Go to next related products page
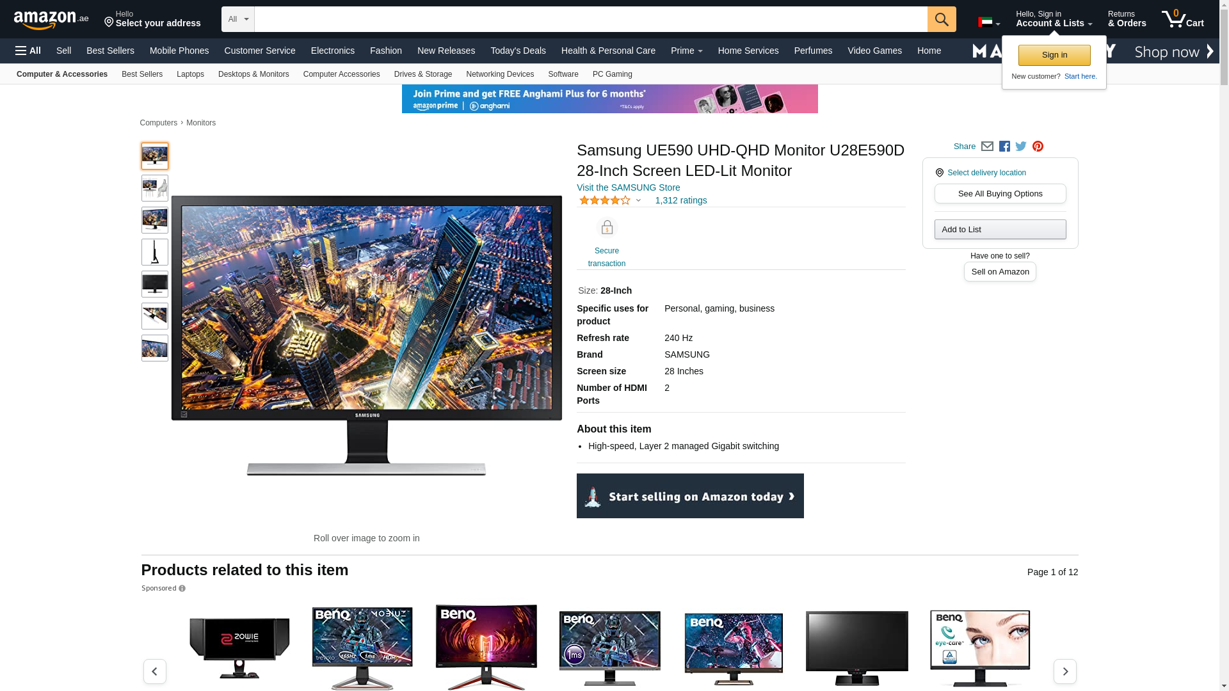The width and height of the screenshot is (1229, 691). tap(1064, 671)
